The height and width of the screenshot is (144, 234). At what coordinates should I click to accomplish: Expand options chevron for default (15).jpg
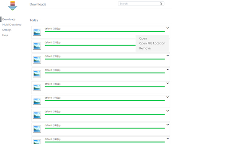point(168,125)
